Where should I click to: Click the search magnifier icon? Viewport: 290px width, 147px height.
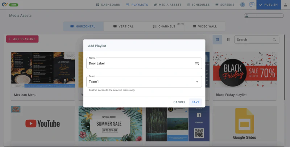tap(274, 40)
